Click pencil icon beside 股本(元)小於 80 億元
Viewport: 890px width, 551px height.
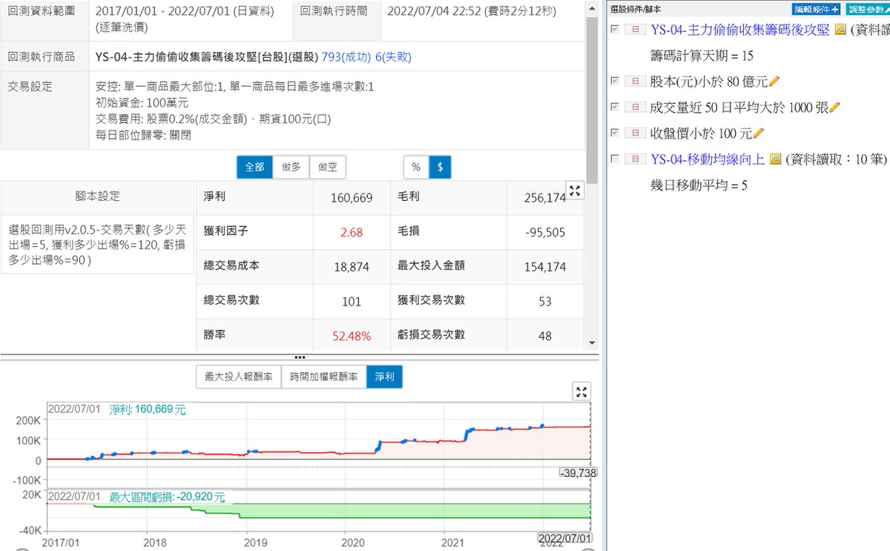point(774,82)
